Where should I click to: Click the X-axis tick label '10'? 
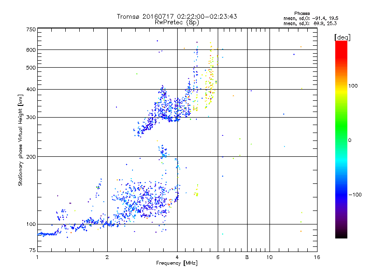[269, 257]
